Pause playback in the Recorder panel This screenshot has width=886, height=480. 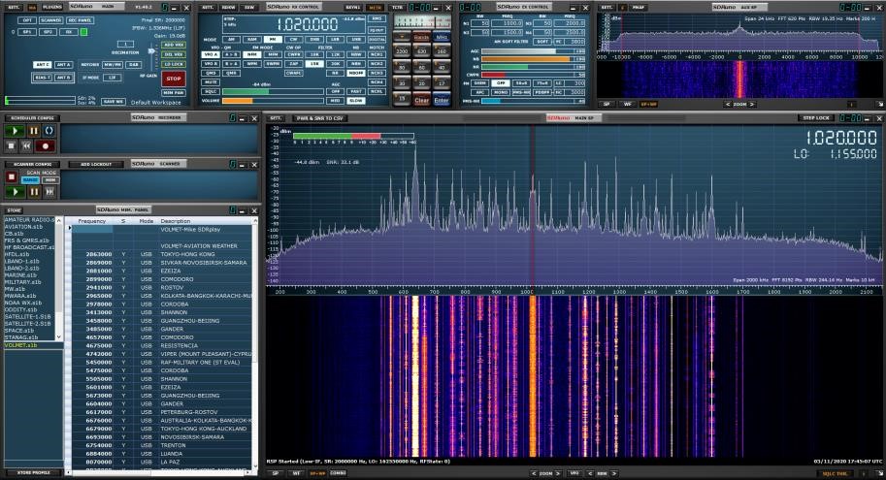click(33, 130)
